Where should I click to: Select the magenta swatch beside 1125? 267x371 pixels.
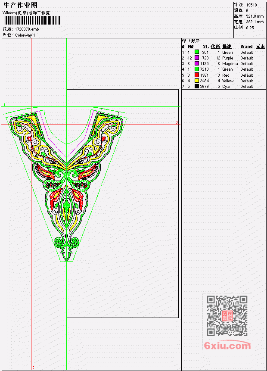(196, 63)
